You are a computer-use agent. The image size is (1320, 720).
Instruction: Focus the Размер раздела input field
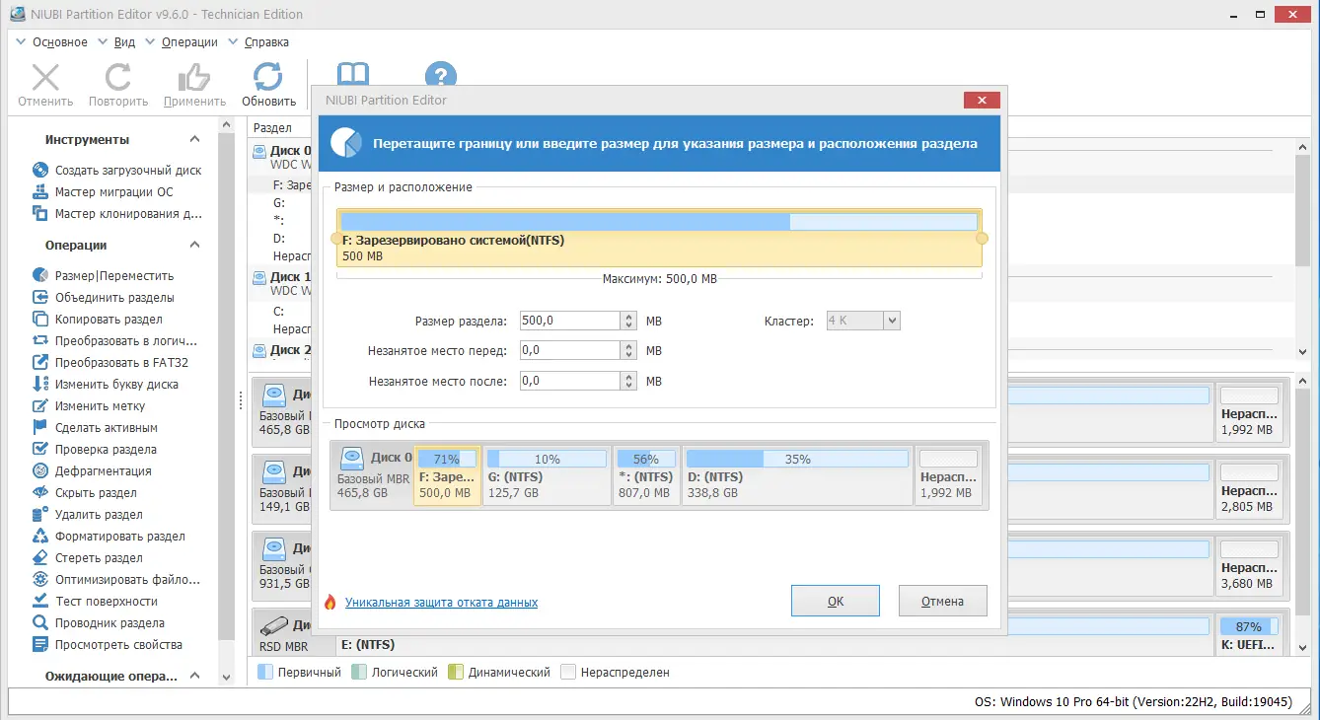[x=571, y=321]
